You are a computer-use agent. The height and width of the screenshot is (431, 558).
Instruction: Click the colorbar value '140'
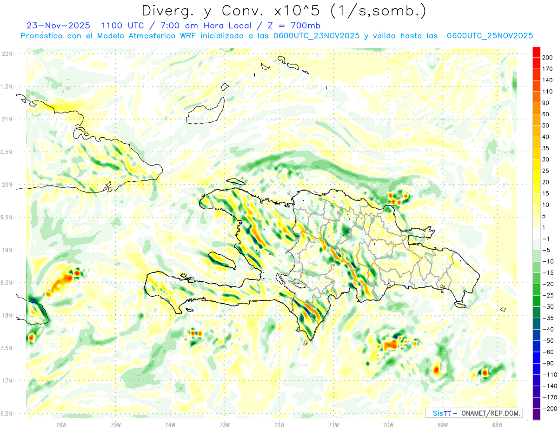click(x=548, y=80)
